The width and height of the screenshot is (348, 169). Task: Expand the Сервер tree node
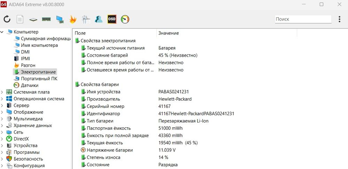pyautogui.click(x=2, y=105)
